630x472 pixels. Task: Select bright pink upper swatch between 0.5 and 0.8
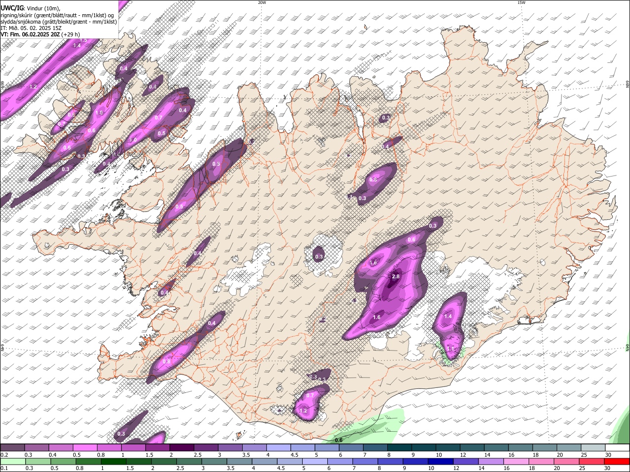click(x=85, y=448)
